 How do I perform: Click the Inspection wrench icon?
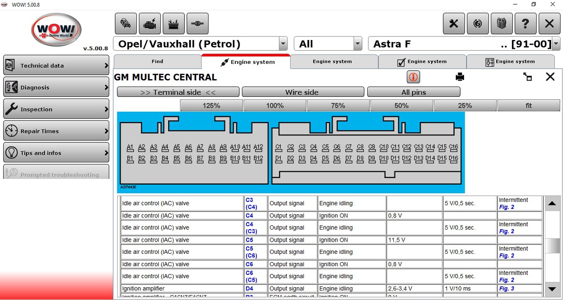pos(11,109)
